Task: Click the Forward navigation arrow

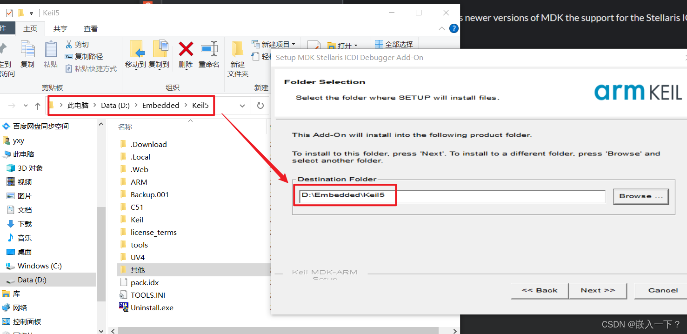Action: [12, 106]
